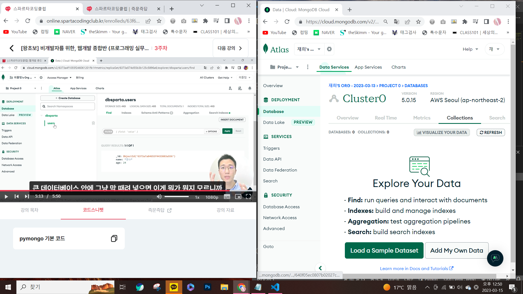Go back to previous page in lecture header
Viewport: 523px width, 294px height.
point(11,48)
